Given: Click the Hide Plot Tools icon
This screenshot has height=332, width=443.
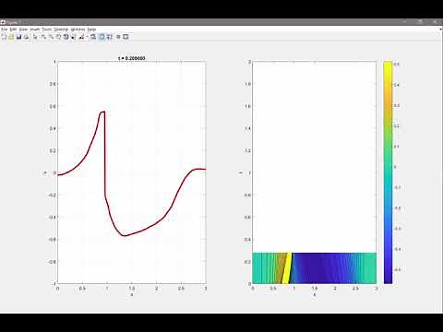Looking at the screenshot, I should point(118,37).
